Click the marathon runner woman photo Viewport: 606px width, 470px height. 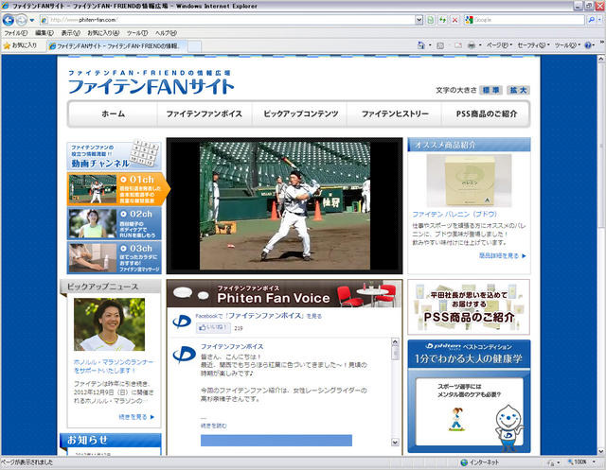point(110,324)
